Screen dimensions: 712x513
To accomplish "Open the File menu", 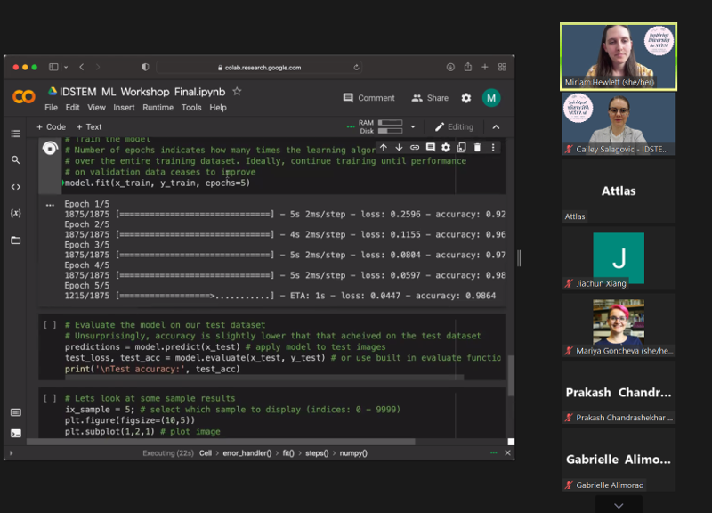I will click(x=51, y=108).
